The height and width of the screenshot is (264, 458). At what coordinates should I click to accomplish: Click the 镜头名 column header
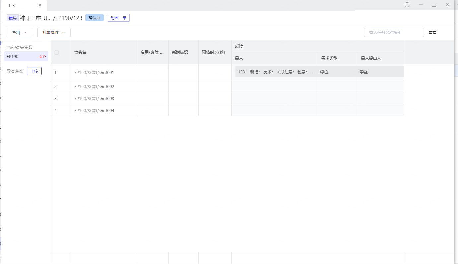(x=80, y=52)
